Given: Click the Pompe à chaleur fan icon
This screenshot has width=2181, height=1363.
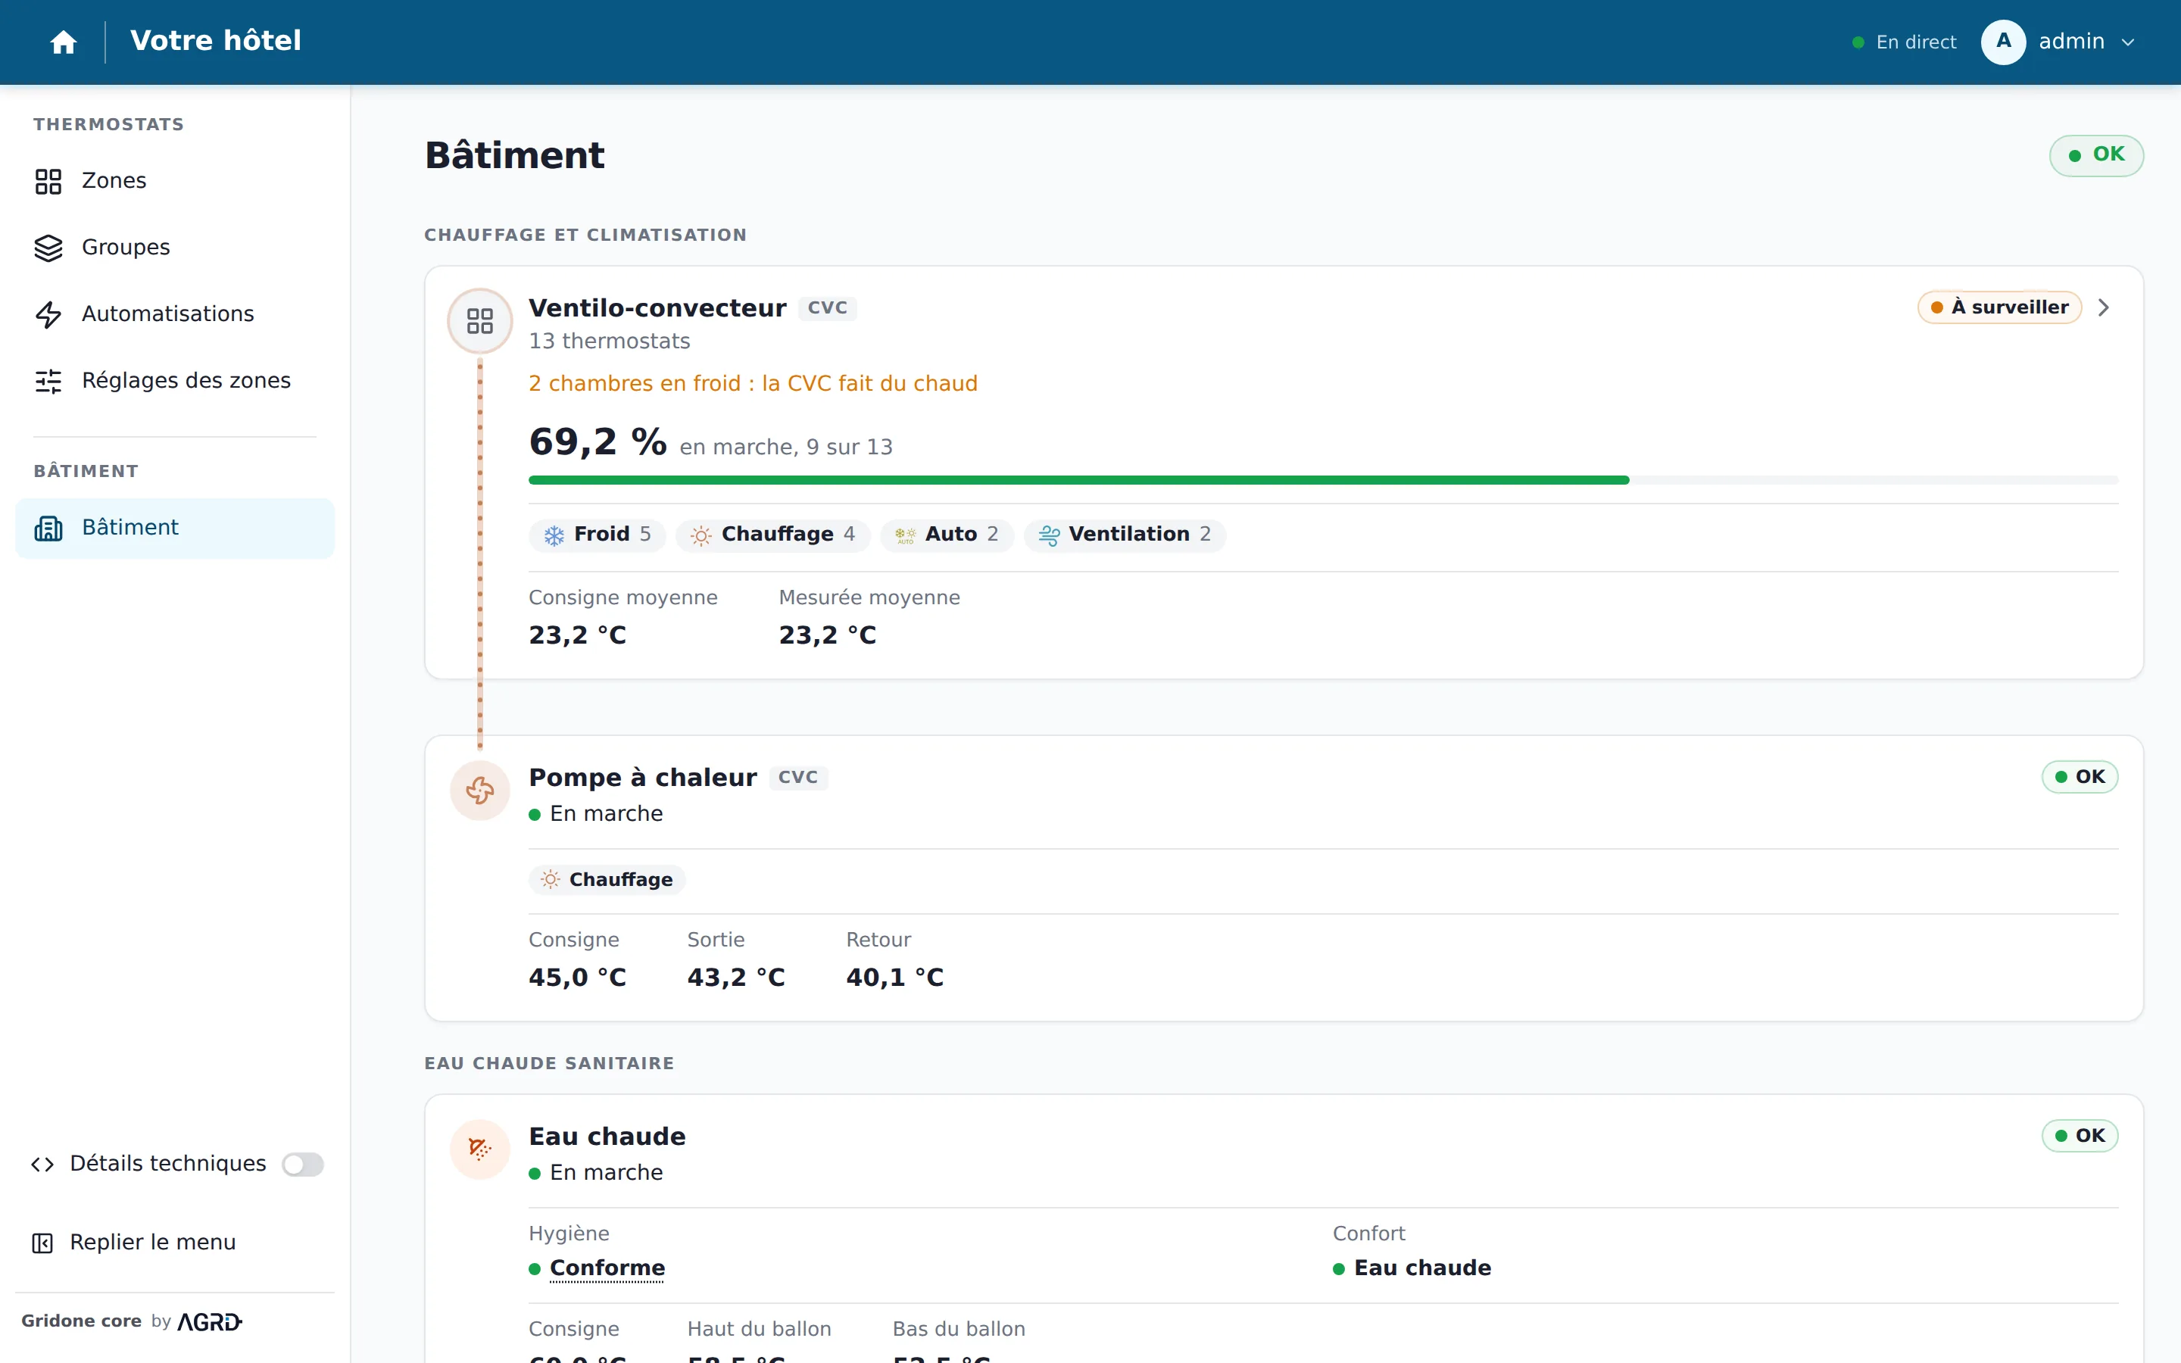Looking at the screenshot, I should coord(480,791).
